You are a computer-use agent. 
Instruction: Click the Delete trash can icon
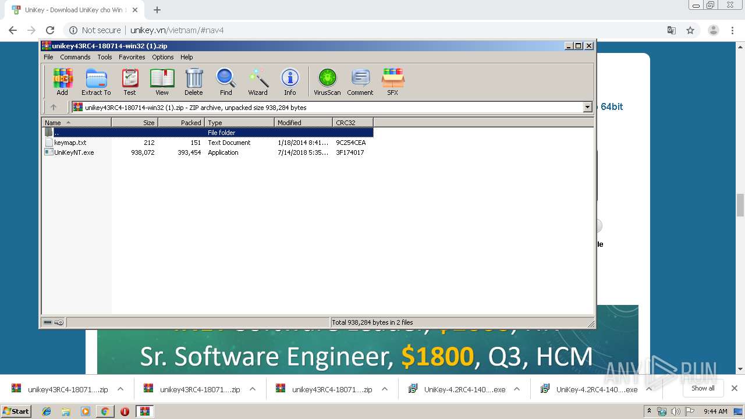[194, 81]
